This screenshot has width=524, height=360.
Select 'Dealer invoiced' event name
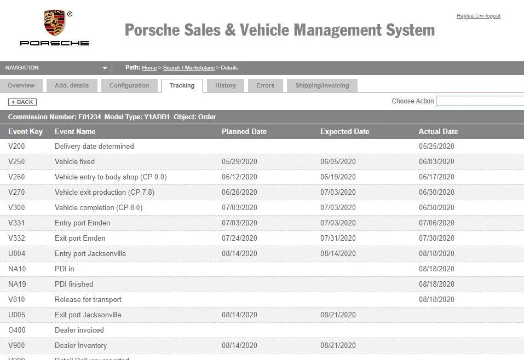point(79,330)
